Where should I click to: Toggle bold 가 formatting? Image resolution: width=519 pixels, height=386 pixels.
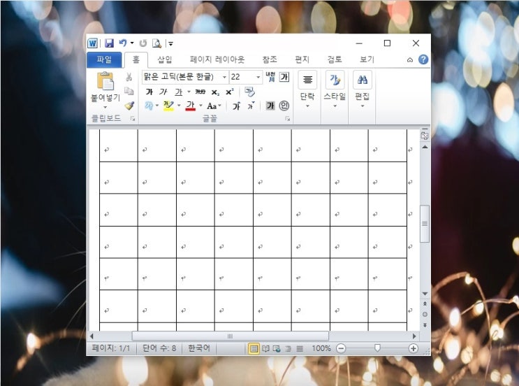tap(149, 92)
